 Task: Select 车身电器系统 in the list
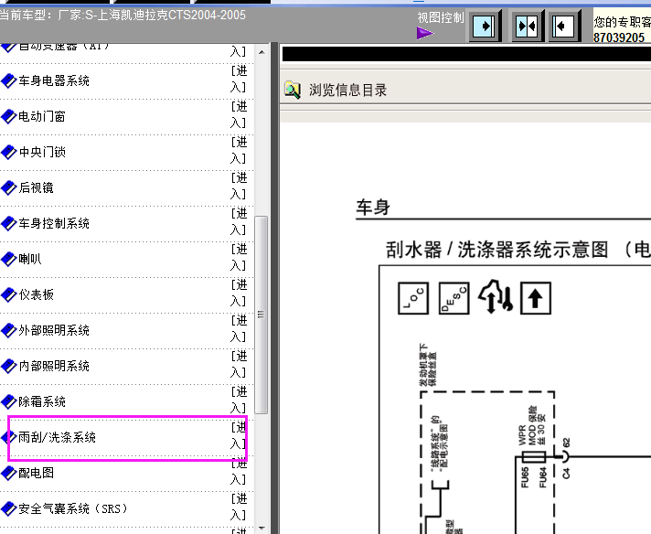(x=54, y=80)
